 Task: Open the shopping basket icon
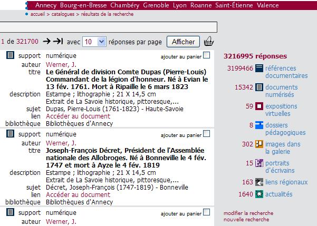click(209, 41)
